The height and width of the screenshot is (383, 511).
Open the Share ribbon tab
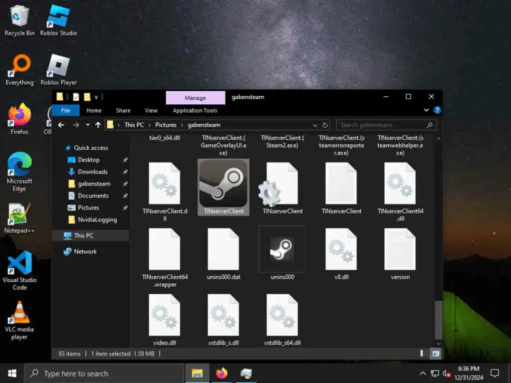(x=123, y=110)
